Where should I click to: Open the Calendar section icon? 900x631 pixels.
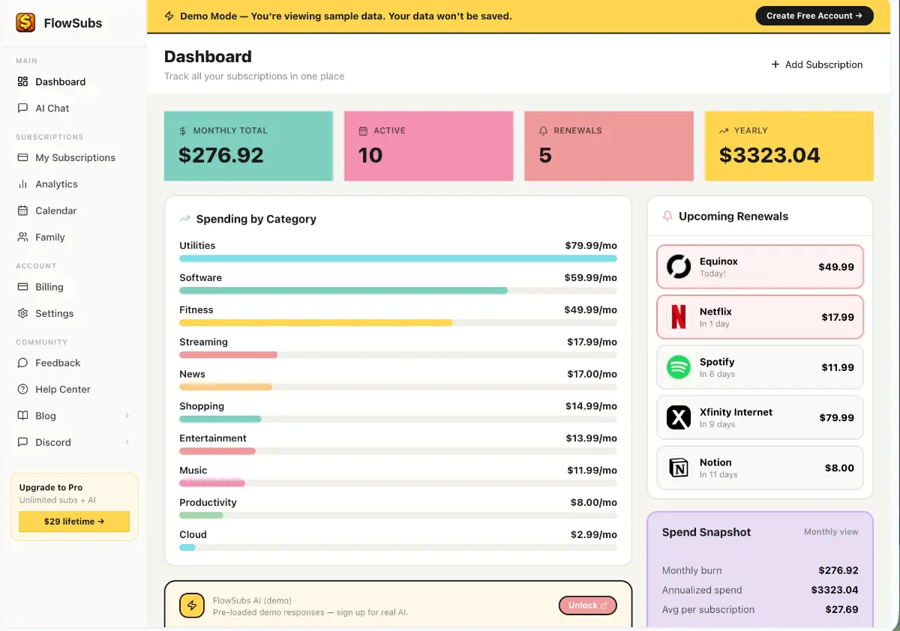coord(22,211)
